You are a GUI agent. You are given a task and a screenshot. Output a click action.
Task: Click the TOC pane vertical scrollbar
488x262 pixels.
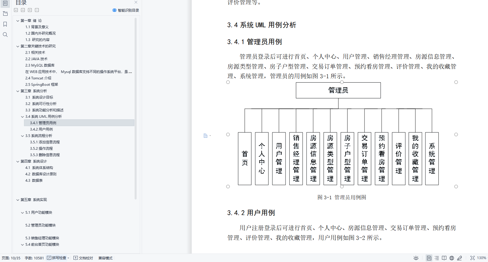136,108
